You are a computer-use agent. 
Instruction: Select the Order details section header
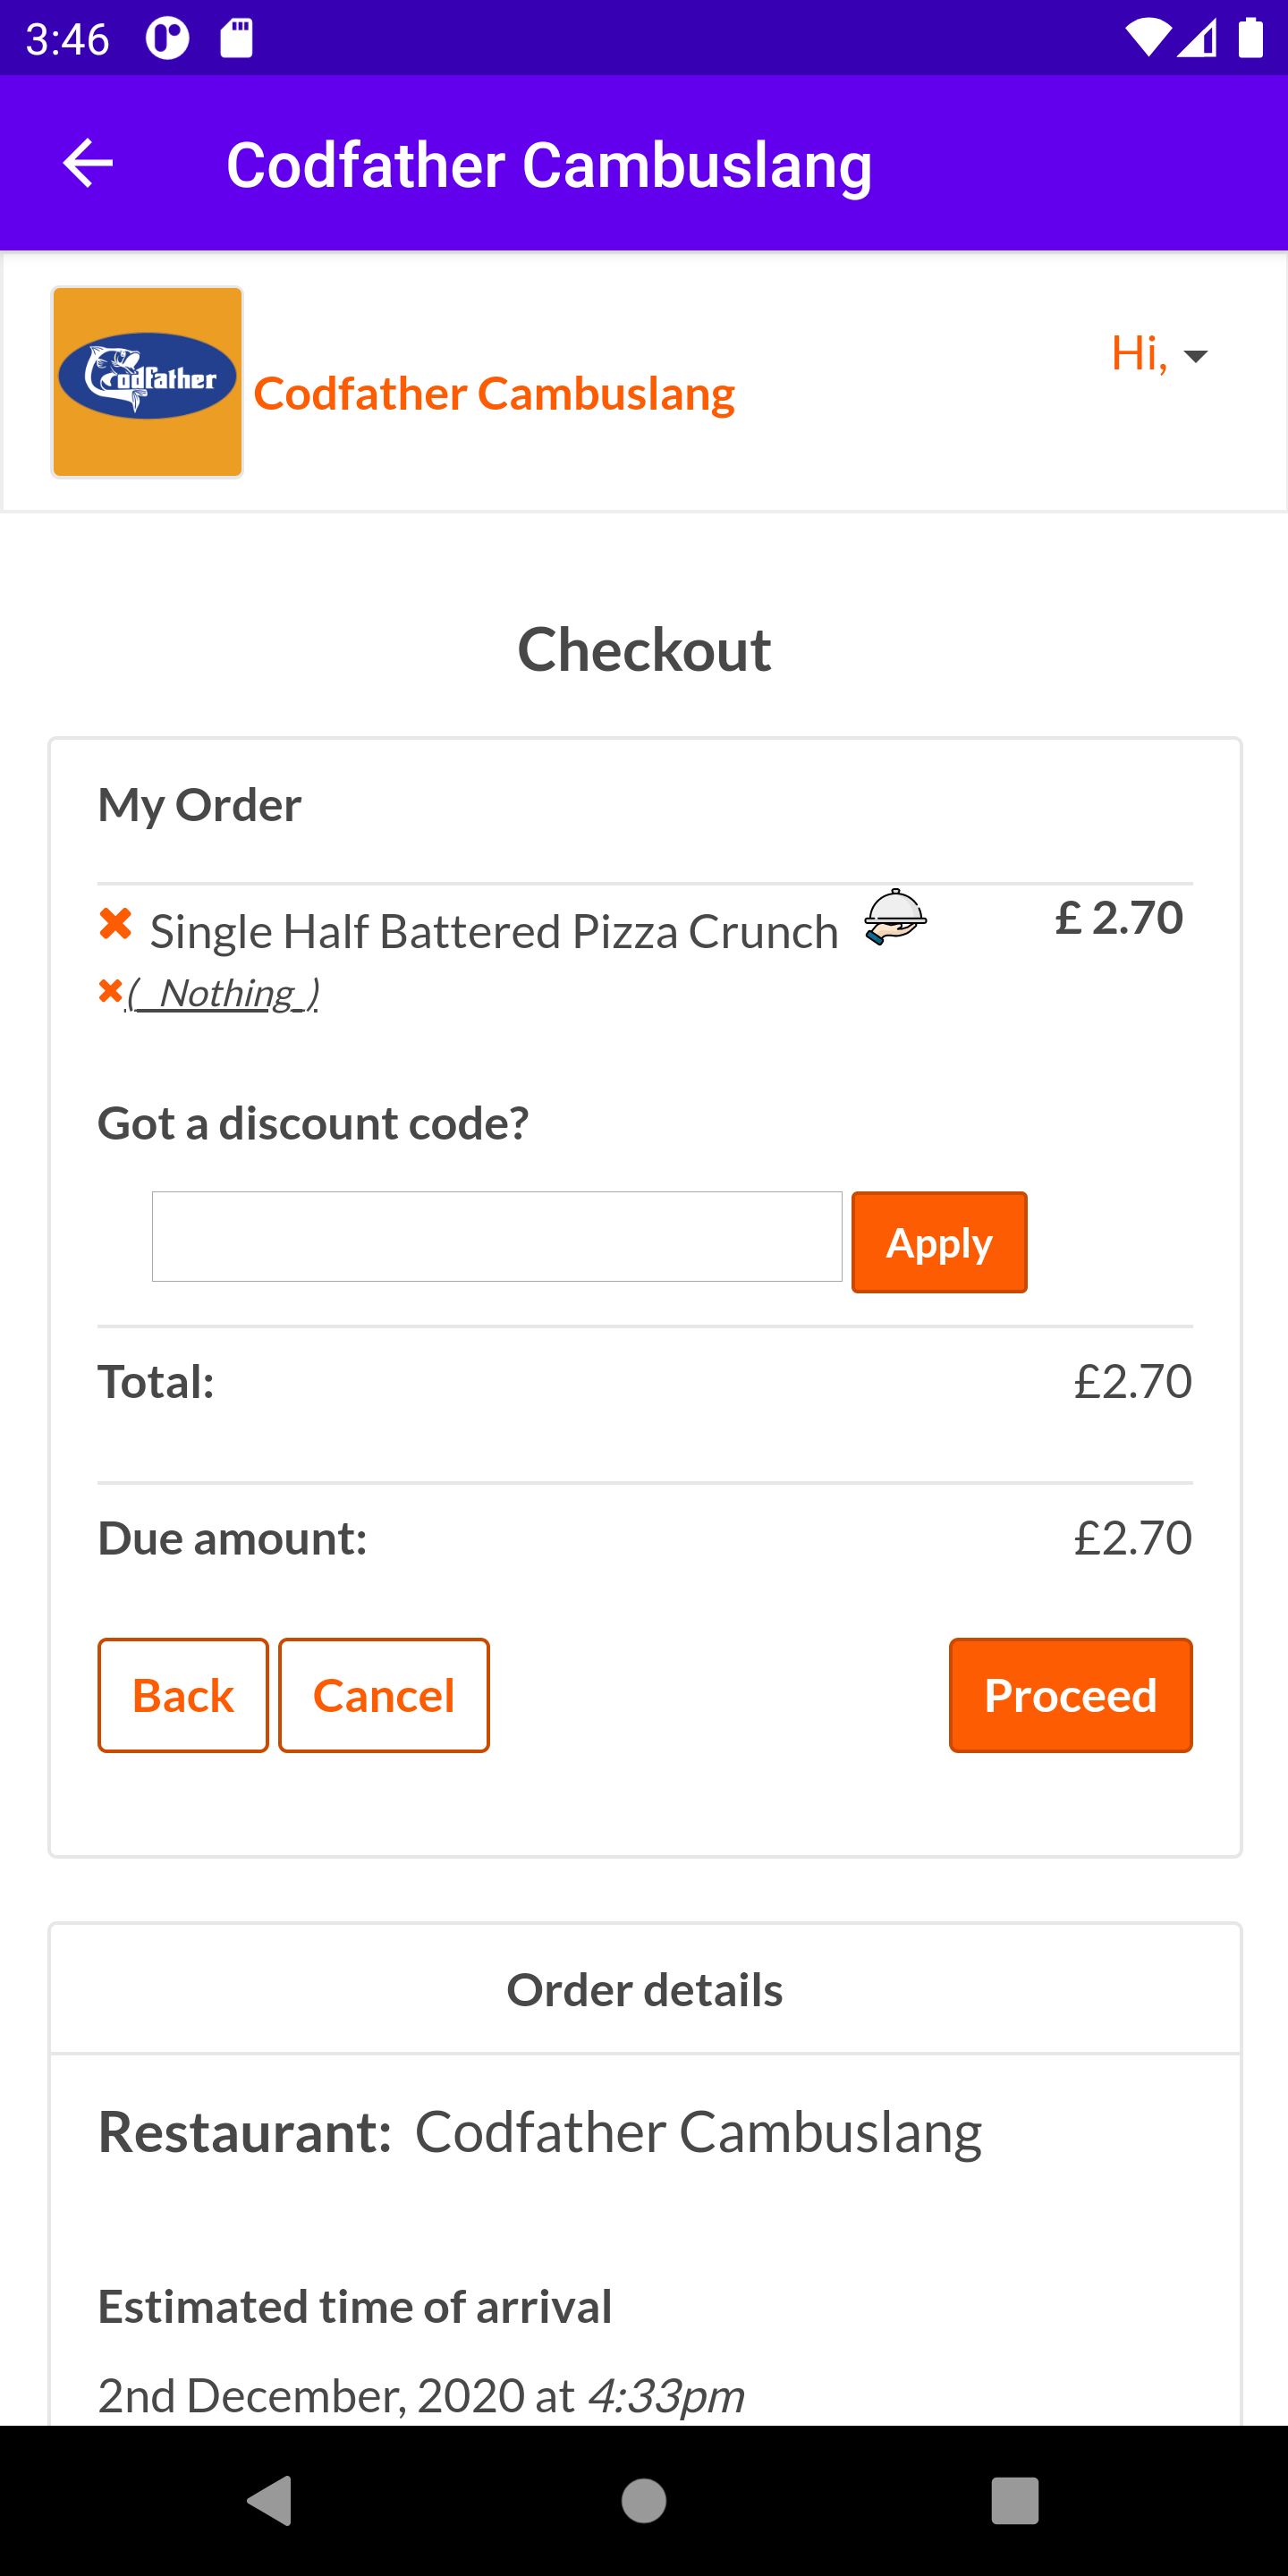click(645, 1989)
